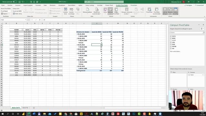Open the Fișier menu
Viewport: 206px width, 116px height.
point(3,5)
